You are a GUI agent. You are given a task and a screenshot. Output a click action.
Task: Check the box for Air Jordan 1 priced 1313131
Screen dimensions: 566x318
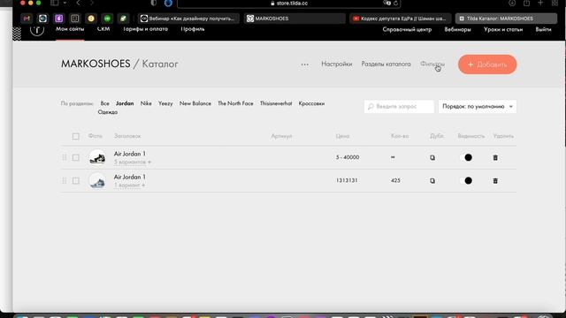click(x=75, y=180)
